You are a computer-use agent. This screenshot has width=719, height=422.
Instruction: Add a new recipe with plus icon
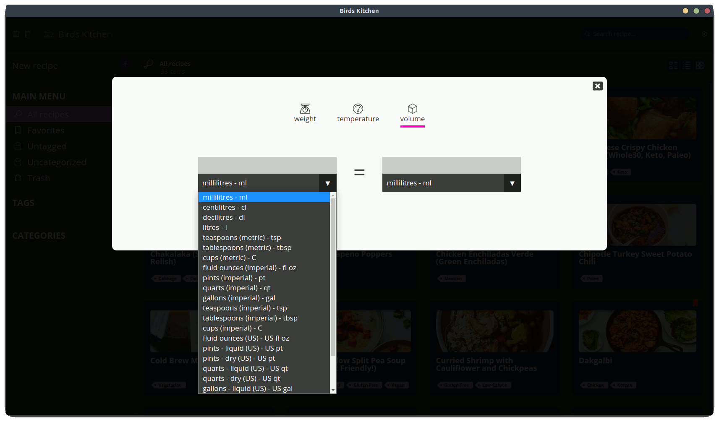coord(125,64)
